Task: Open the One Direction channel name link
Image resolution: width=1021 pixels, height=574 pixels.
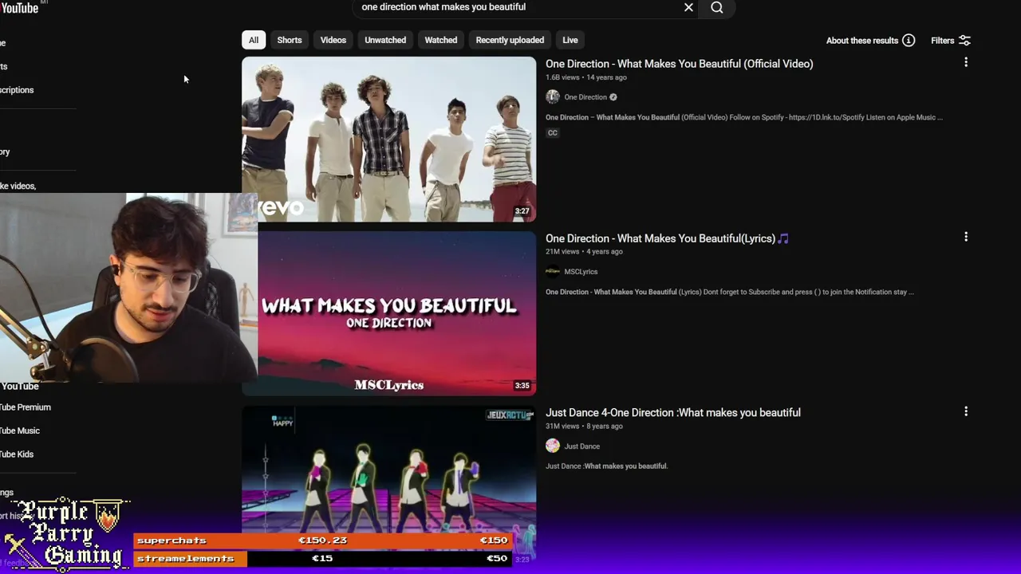Action: point(585,97)
